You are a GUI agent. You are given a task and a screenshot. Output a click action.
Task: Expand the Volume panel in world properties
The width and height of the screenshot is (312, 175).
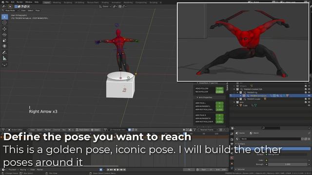click(241, 169)
